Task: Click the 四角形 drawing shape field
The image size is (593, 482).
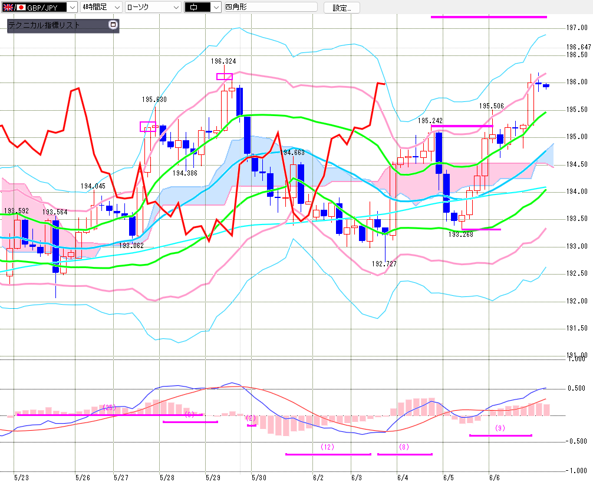Action: 271,7
